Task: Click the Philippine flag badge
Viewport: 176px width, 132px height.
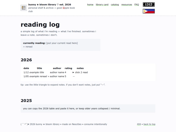Action: pos(149,11)
